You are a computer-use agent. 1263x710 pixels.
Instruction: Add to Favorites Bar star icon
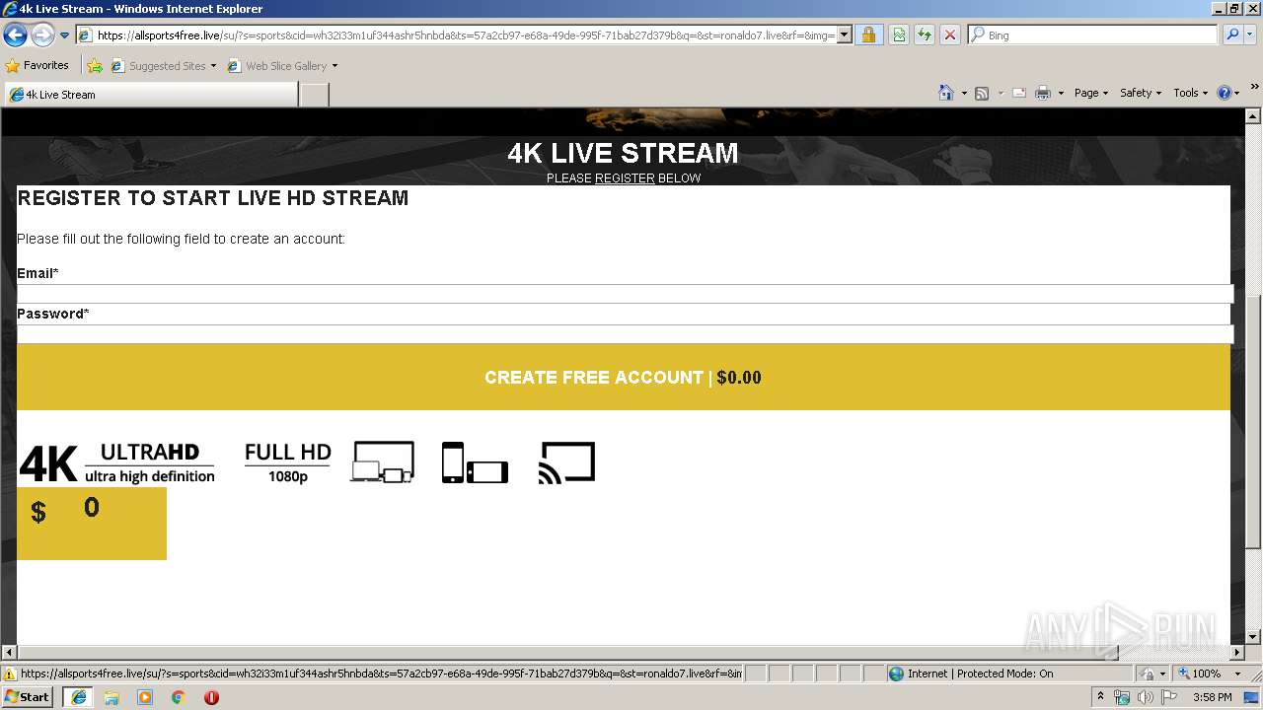coord(95,66)
